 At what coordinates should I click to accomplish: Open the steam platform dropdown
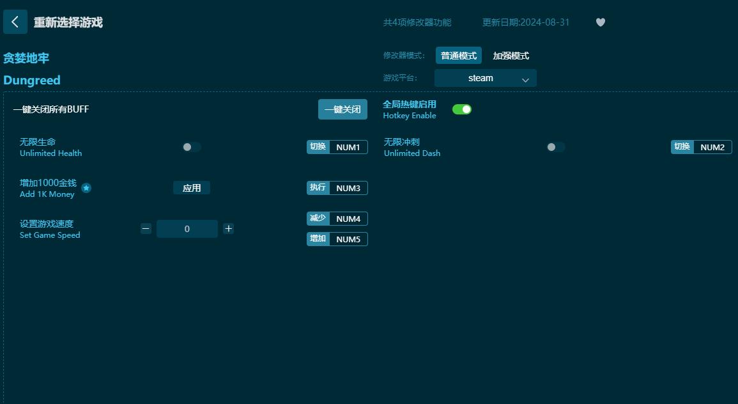[485, 78]
